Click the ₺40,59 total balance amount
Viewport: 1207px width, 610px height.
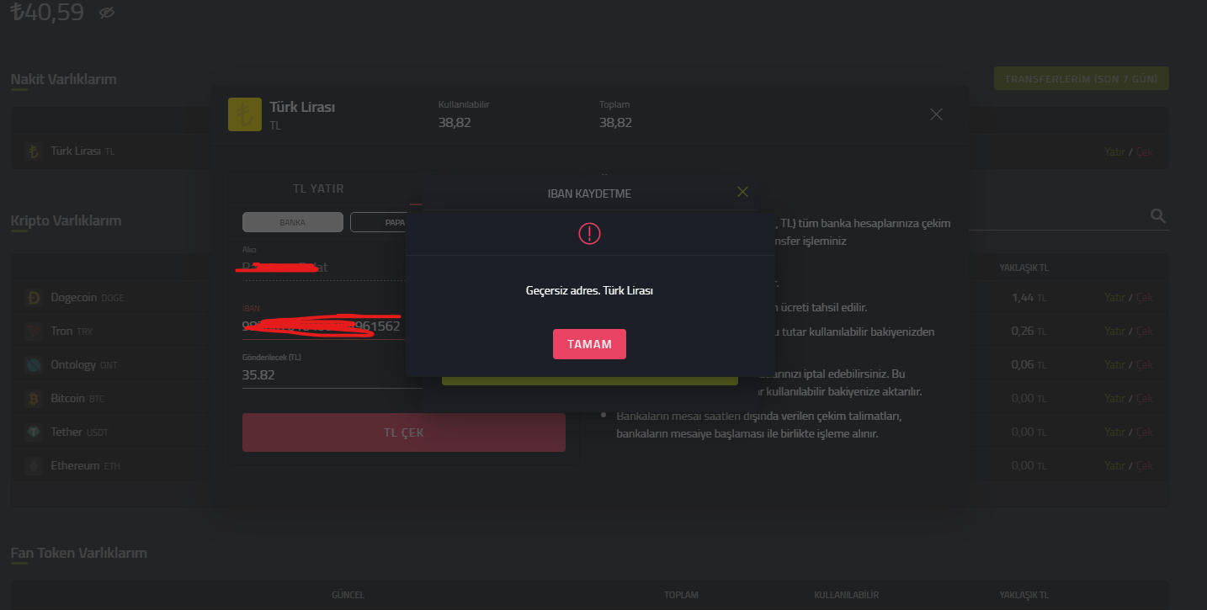pyautogui.click(x=47, y=12)
